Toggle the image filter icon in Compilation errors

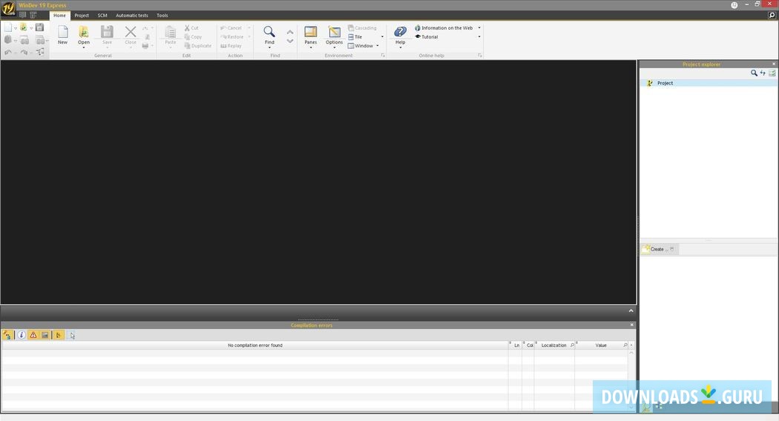coord(45,335)
